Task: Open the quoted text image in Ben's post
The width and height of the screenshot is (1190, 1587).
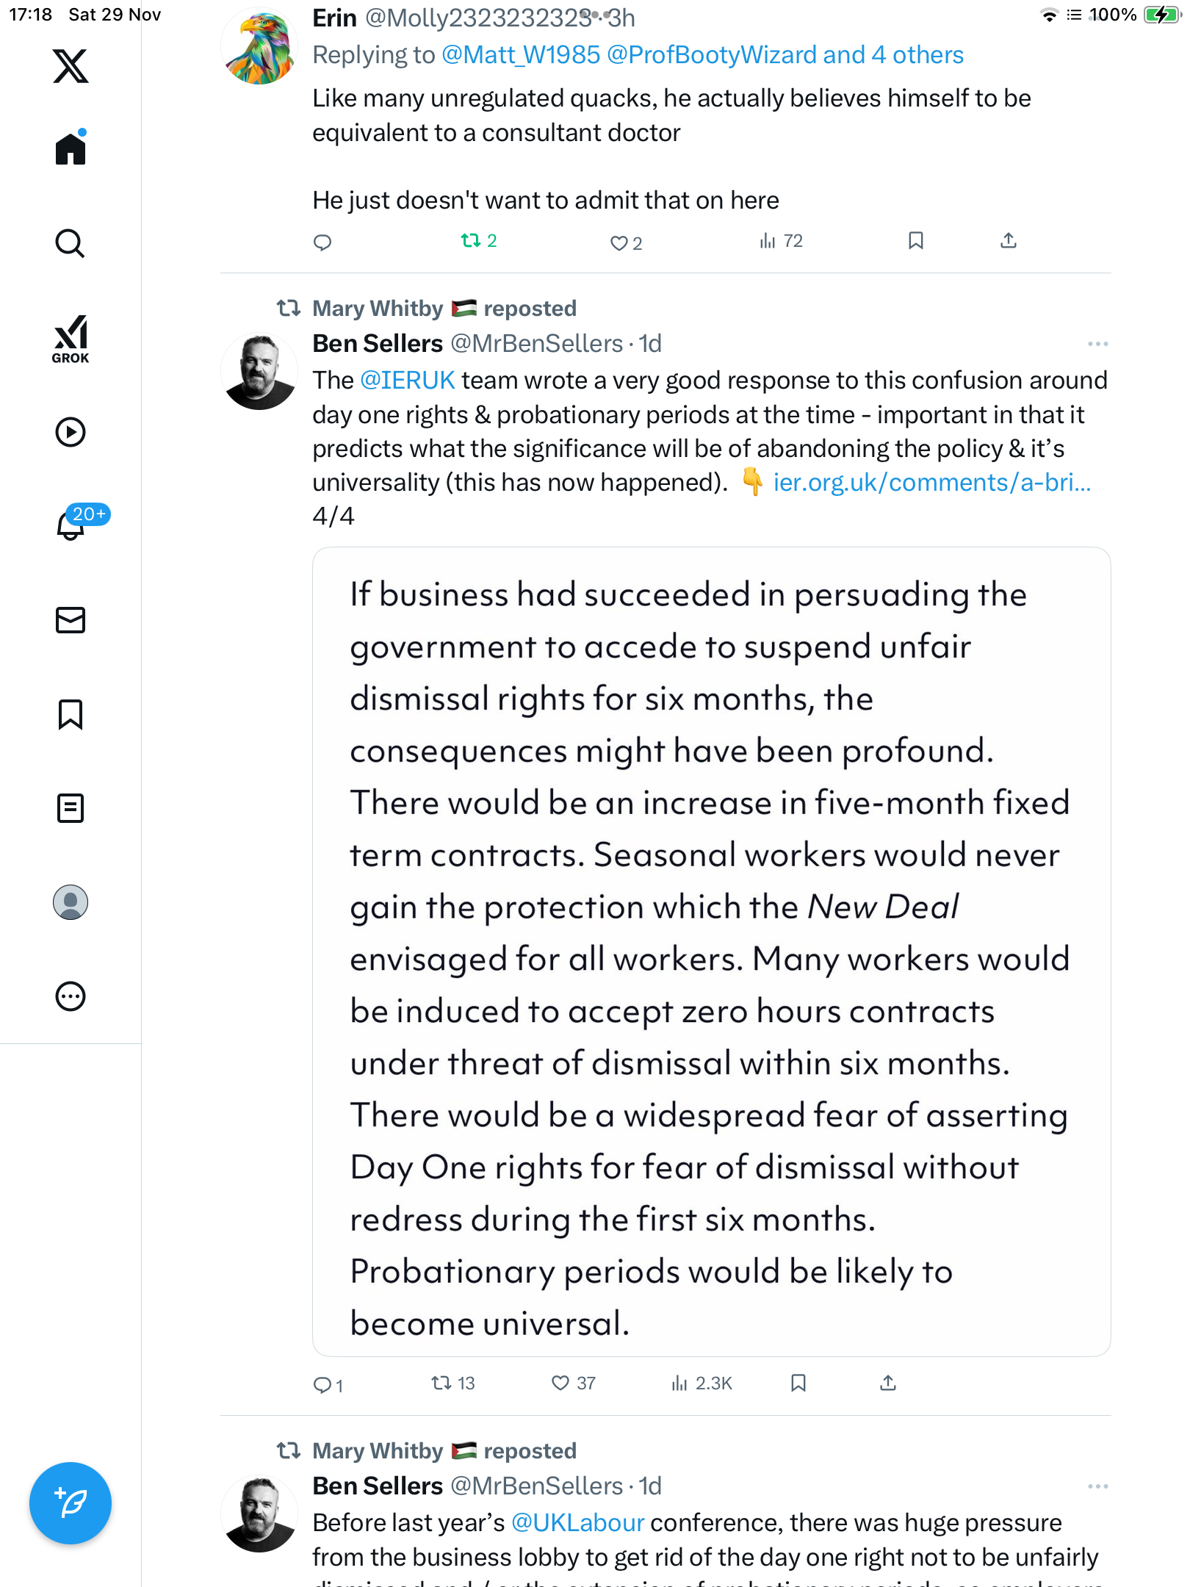Action: [711, 951]
